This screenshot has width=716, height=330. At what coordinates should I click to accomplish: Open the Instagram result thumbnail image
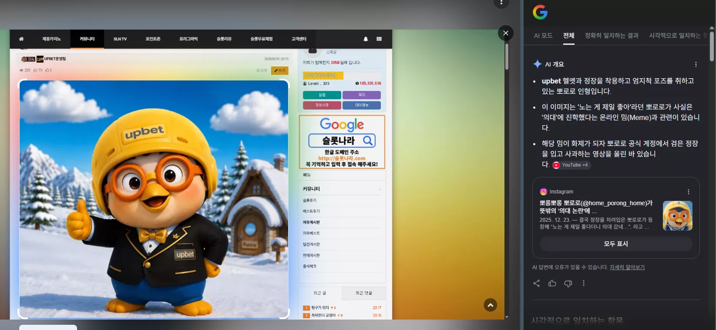(677, 216)
